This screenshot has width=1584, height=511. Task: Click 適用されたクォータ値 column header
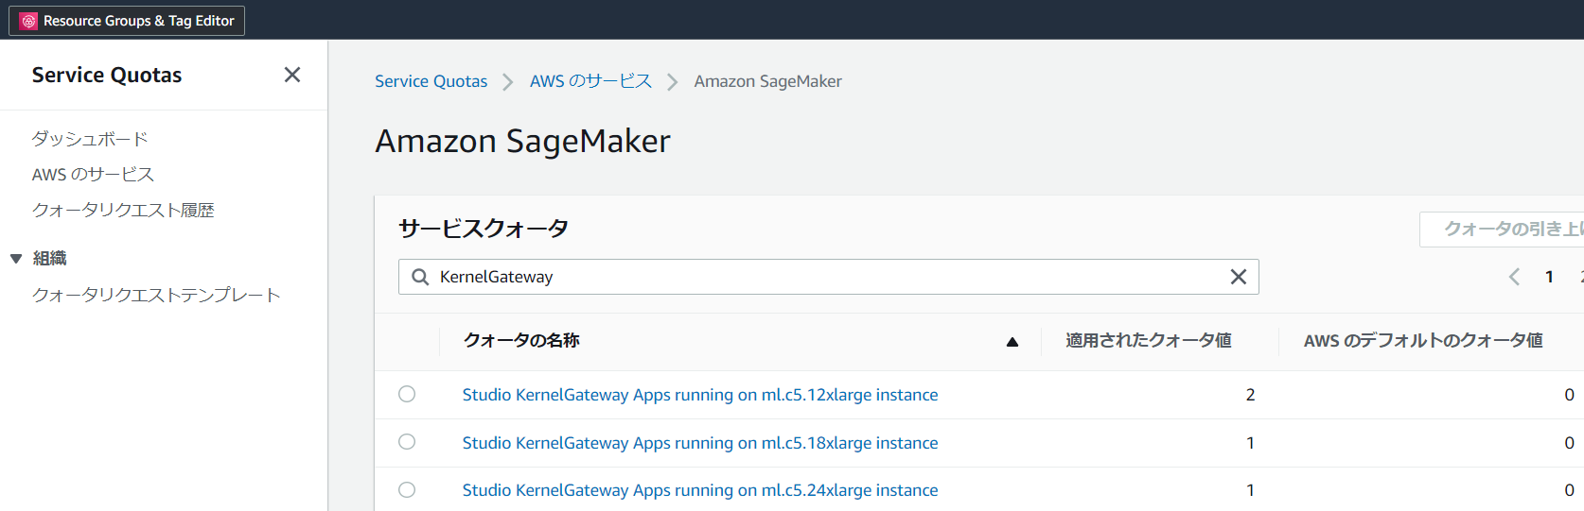point(1148,340)
